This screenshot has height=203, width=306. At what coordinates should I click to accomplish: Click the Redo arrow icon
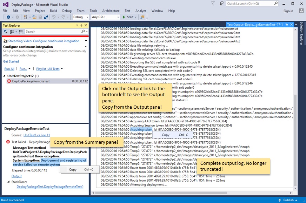pos(63,17)
